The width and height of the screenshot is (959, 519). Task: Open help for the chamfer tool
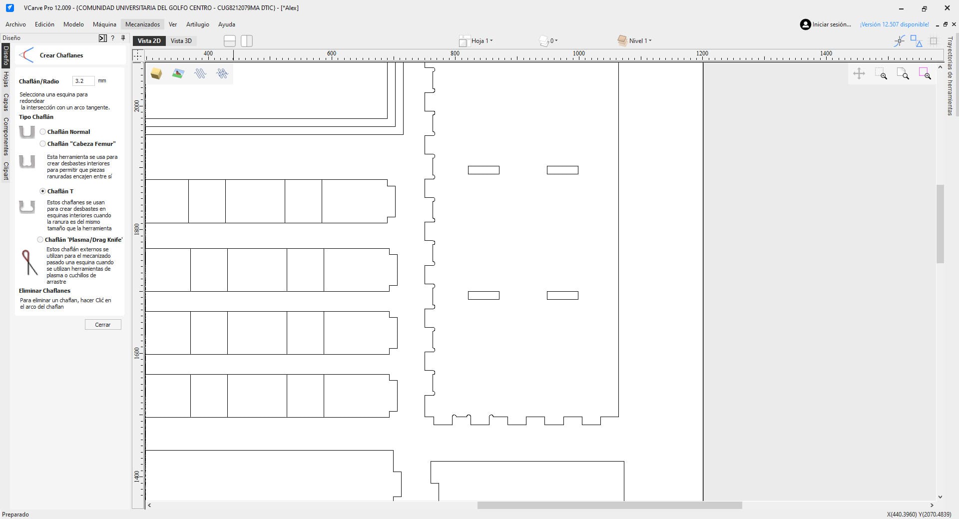coord(113,38)
